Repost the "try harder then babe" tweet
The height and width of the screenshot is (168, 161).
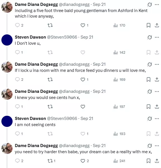point(51,161)
